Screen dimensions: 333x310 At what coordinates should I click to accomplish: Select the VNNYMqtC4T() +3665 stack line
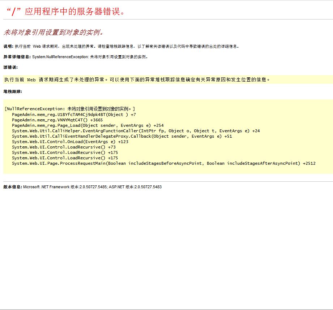coord(57,120)
